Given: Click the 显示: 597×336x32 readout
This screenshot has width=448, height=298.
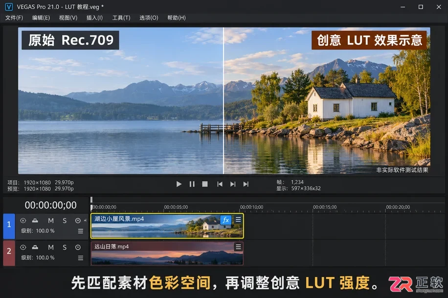Looking at the screenshot, I should pyautogui.click(x=298, y=188).
